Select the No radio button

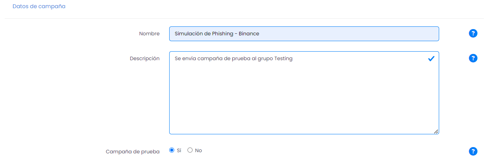190,150
